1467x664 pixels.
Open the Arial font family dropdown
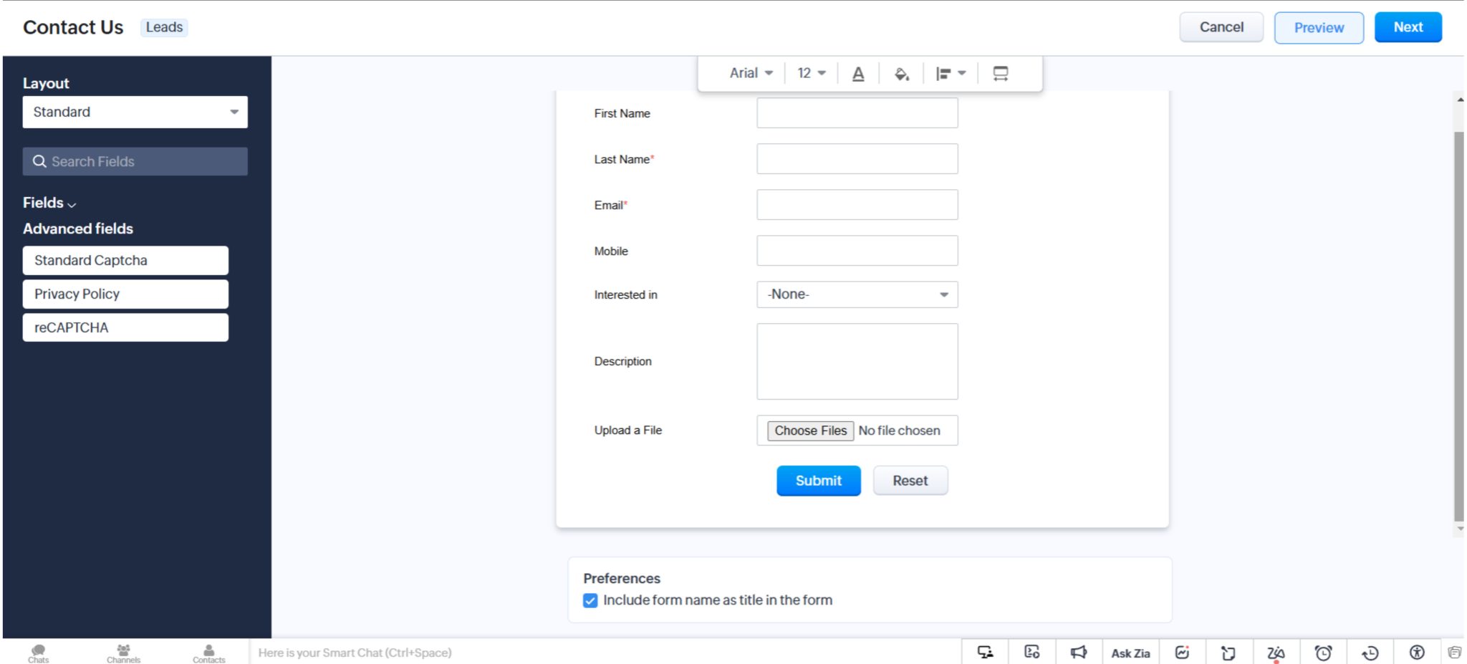(x=751, y=73)
